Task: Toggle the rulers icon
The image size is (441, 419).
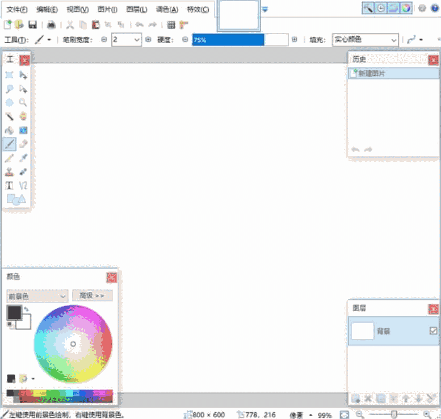Action: (x=183, y=25)
